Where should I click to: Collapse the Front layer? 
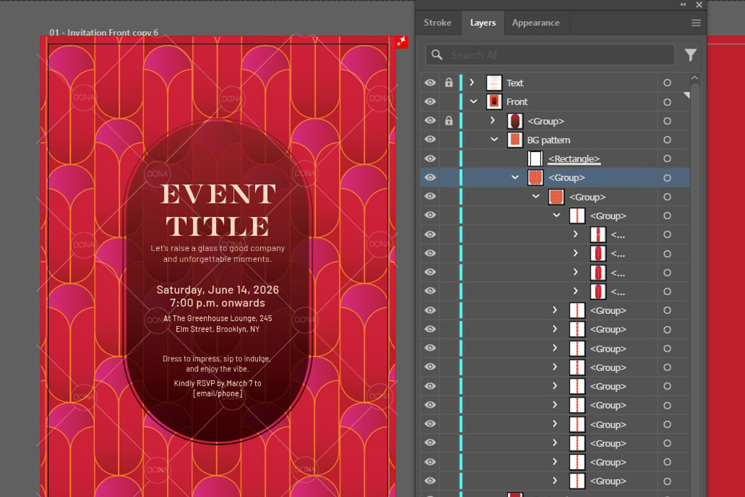[474, 102]
